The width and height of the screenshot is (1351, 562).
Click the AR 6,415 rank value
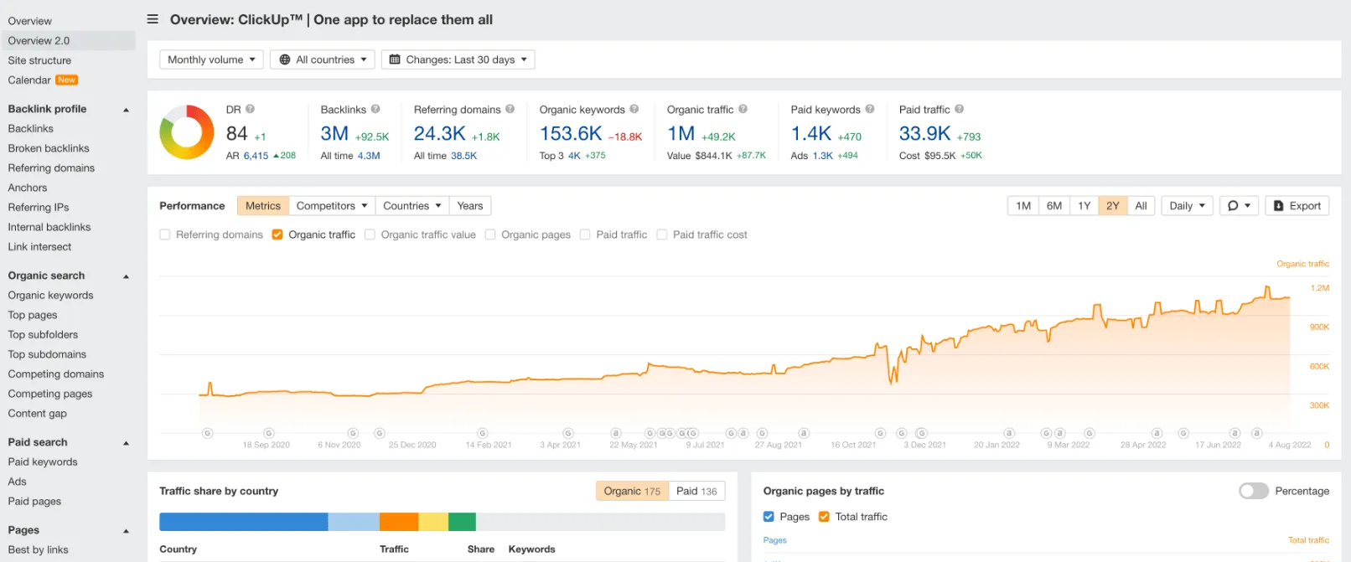[x=256, y=156]
